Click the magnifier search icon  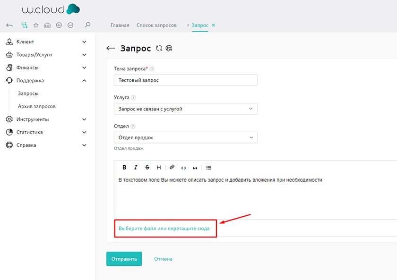tap(87, 25)
